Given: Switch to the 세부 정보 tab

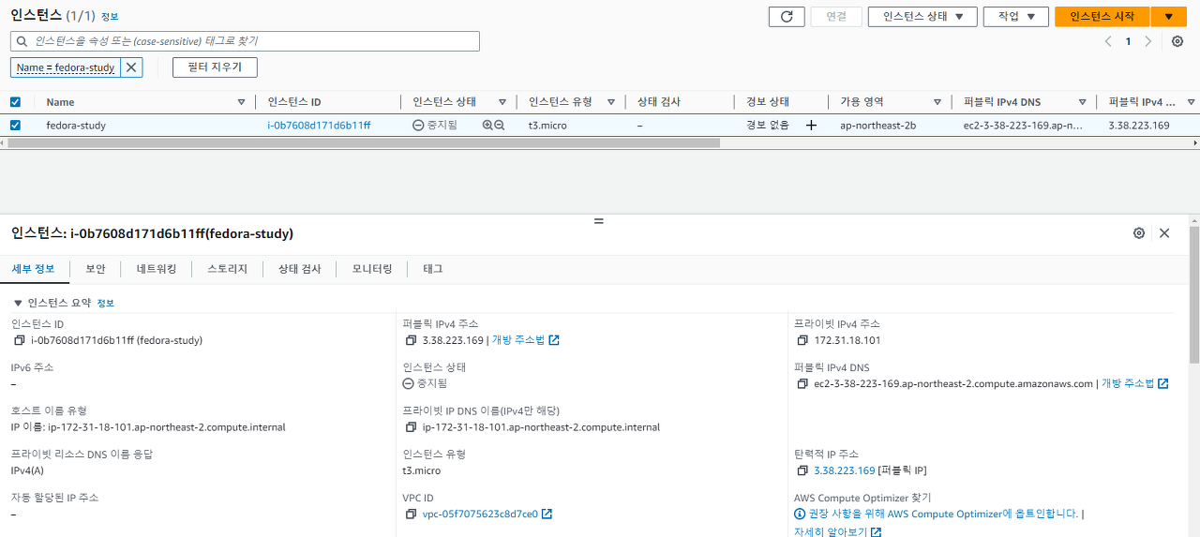Looking at the screenshot, I should coord(33,269).
